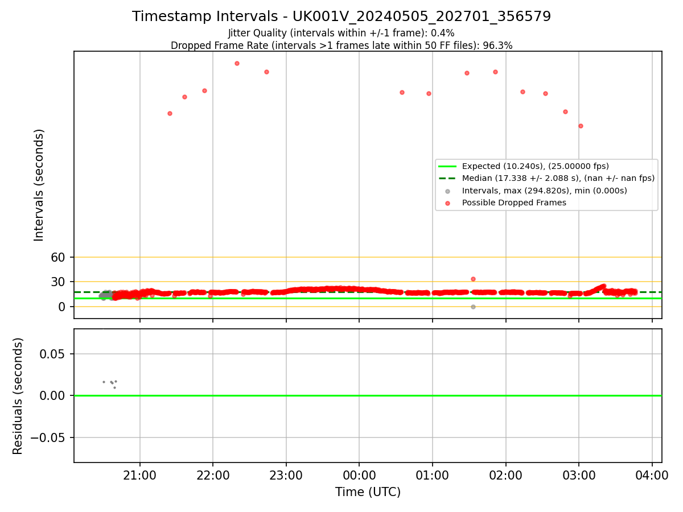Click the lowest red outlier point at 03:00
The width and height of the screenshot is (683, 512).
tap(581, 126)
